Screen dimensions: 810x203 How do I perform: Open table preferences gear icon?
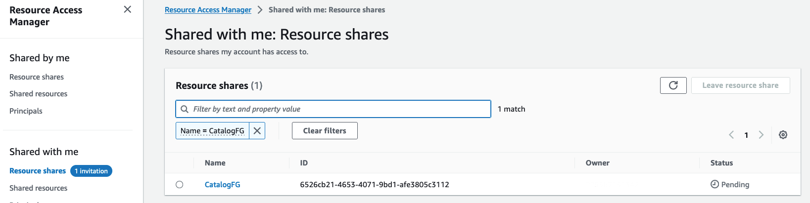pos(783,135)
